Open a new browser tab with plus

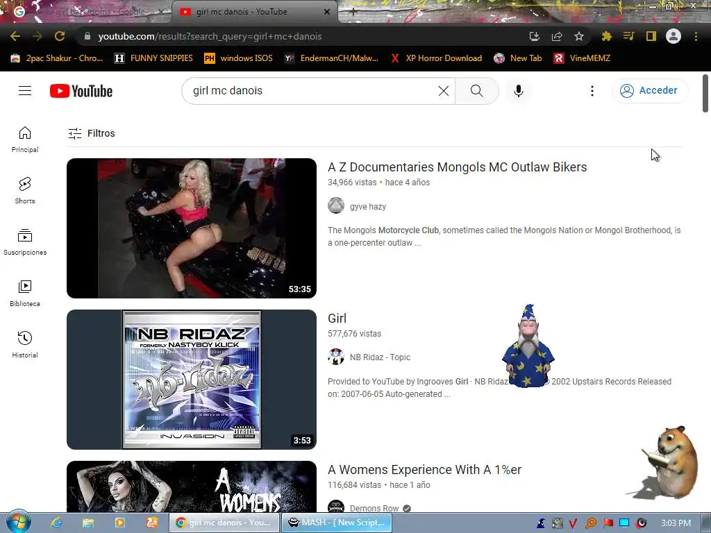[x=353, y=12]
